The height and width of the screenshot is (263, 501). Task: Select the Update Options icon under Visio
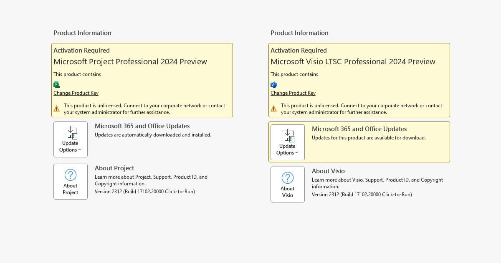tap(287, 137)
